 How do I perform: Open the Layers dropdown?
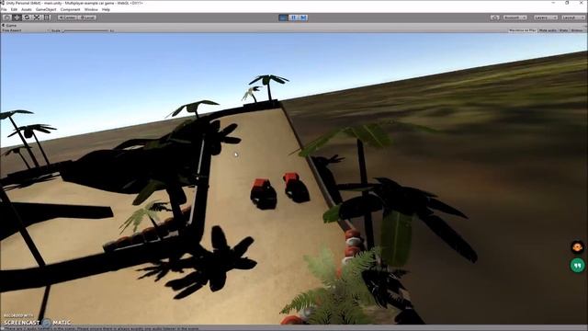click(x=545, y=17)
